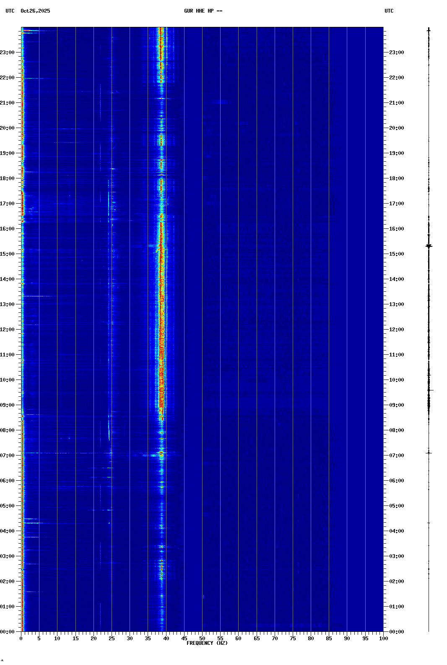Screen dimensions: 447x665
Task: Click the 100 Hz frequency tick label
Action: pos(383,638)
